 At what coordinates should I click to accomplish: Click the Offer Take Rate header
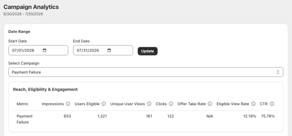192,104
